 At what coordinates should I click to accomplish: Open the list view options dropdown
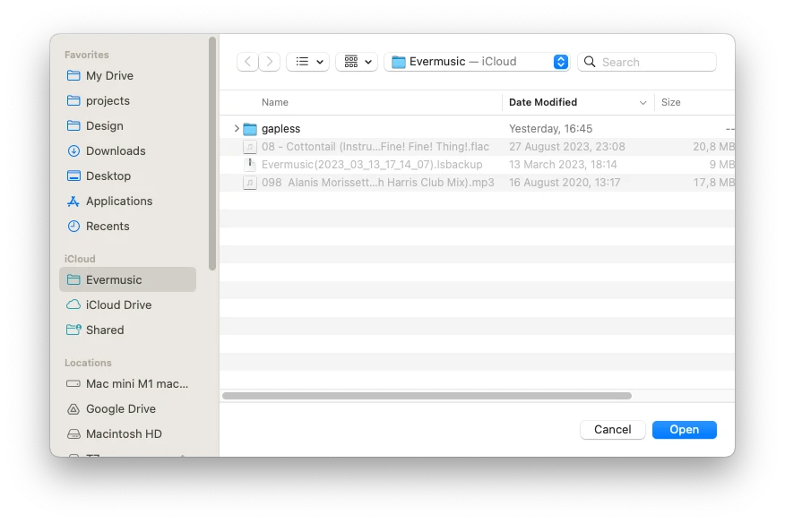[x=308, y=61]
